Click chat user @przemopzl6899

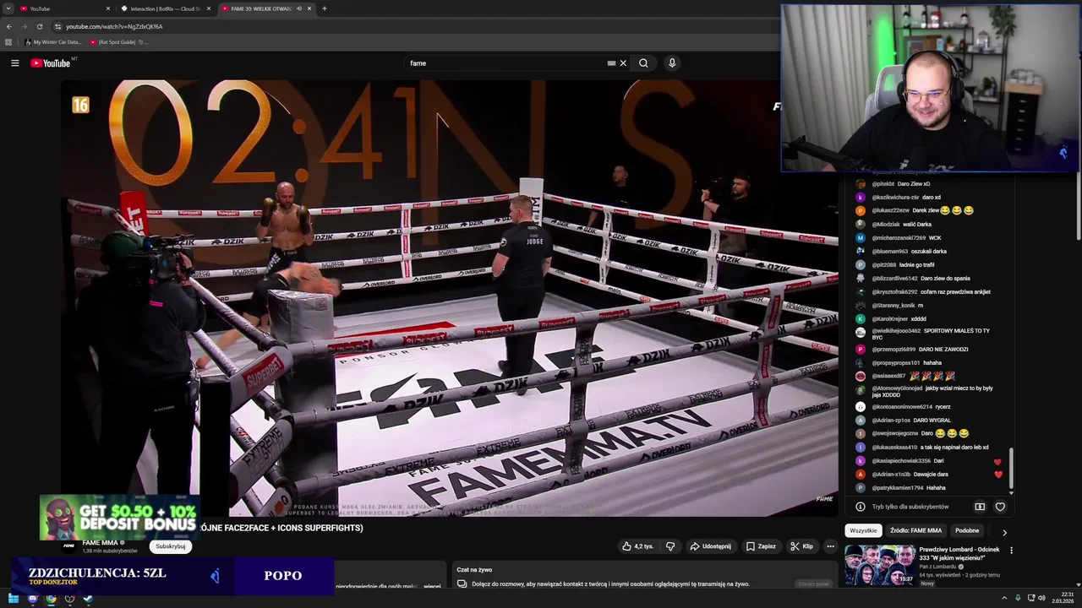click(x=893, y=349)
